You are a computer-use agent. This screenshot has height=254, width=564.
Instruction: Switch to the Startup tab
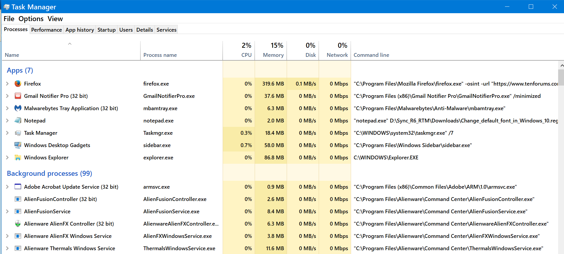[x=106, y=30]
